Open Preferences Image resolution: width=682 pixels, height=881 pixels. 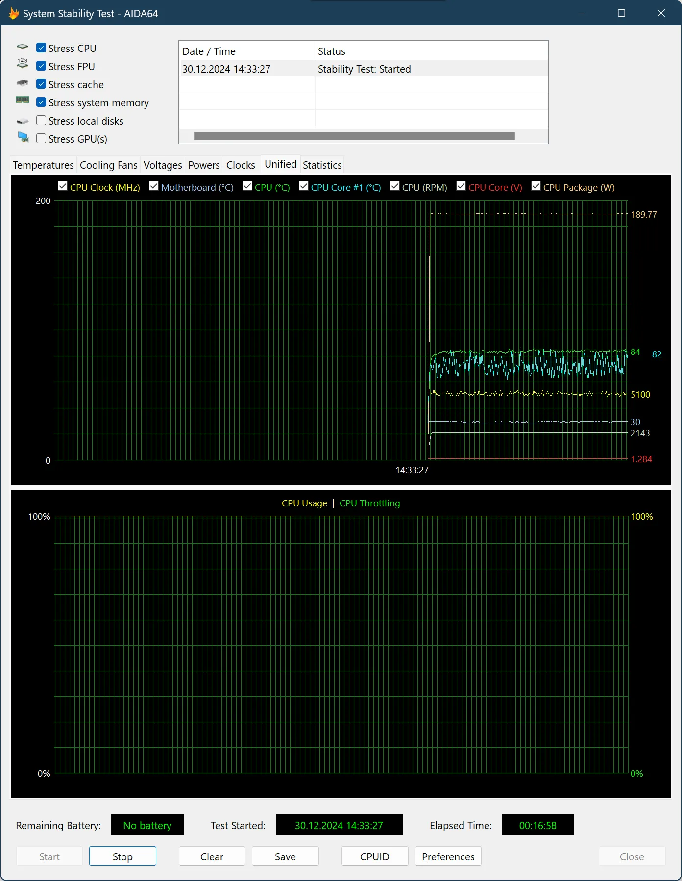point(448,856)
